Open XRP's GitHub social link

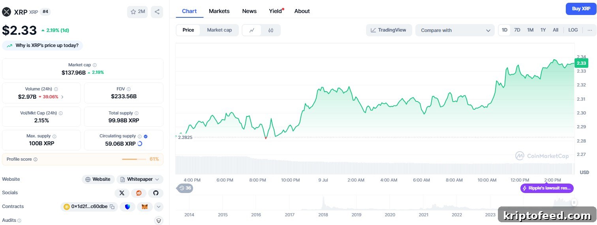pyautogui.click(x=156, y=193)
